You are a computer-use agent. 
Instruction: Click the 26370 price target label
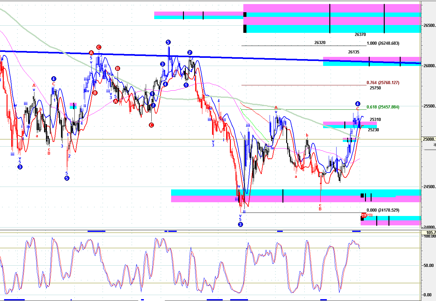point(360,35)
